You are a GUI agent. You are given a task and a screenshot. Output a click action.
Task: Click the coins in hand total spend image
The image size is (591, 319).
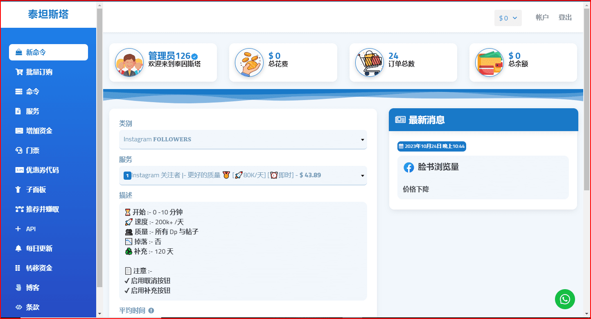pyautogui.click(x=249, y=62)
